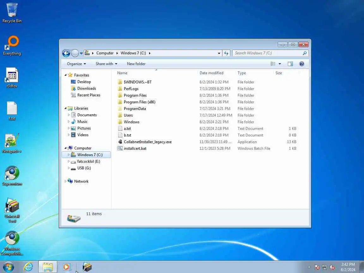Click the muted volume tray icon
The height and width of the screenshot is (273, 364).
point(332,267)
